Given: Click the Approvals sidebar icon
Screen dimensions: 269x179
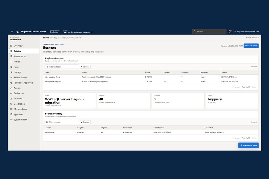Looking at the screenshot, I should point(11,114).
